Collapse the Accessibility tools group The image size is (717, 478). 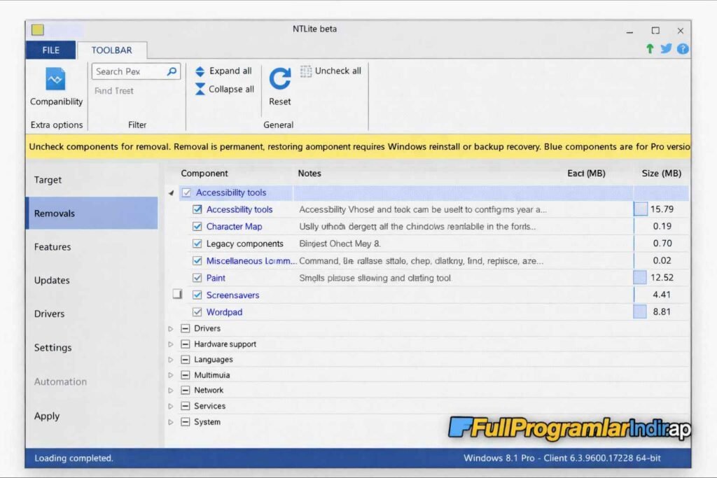[x=172, y=193]
